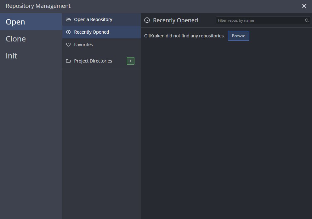Image resolution: width=312 pixels, height=219 pixels.
Task: Click the Repository Management title
Action: pyautogui.click(x=38, y=6)
